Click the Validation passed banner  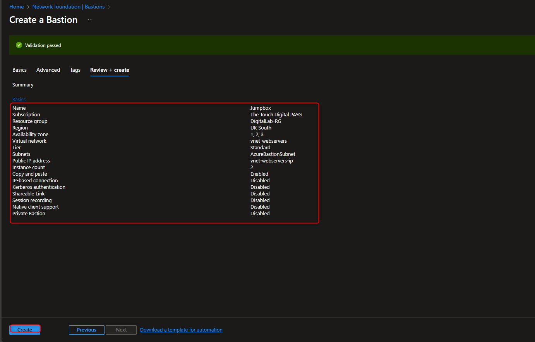click(x=155, y=45)
